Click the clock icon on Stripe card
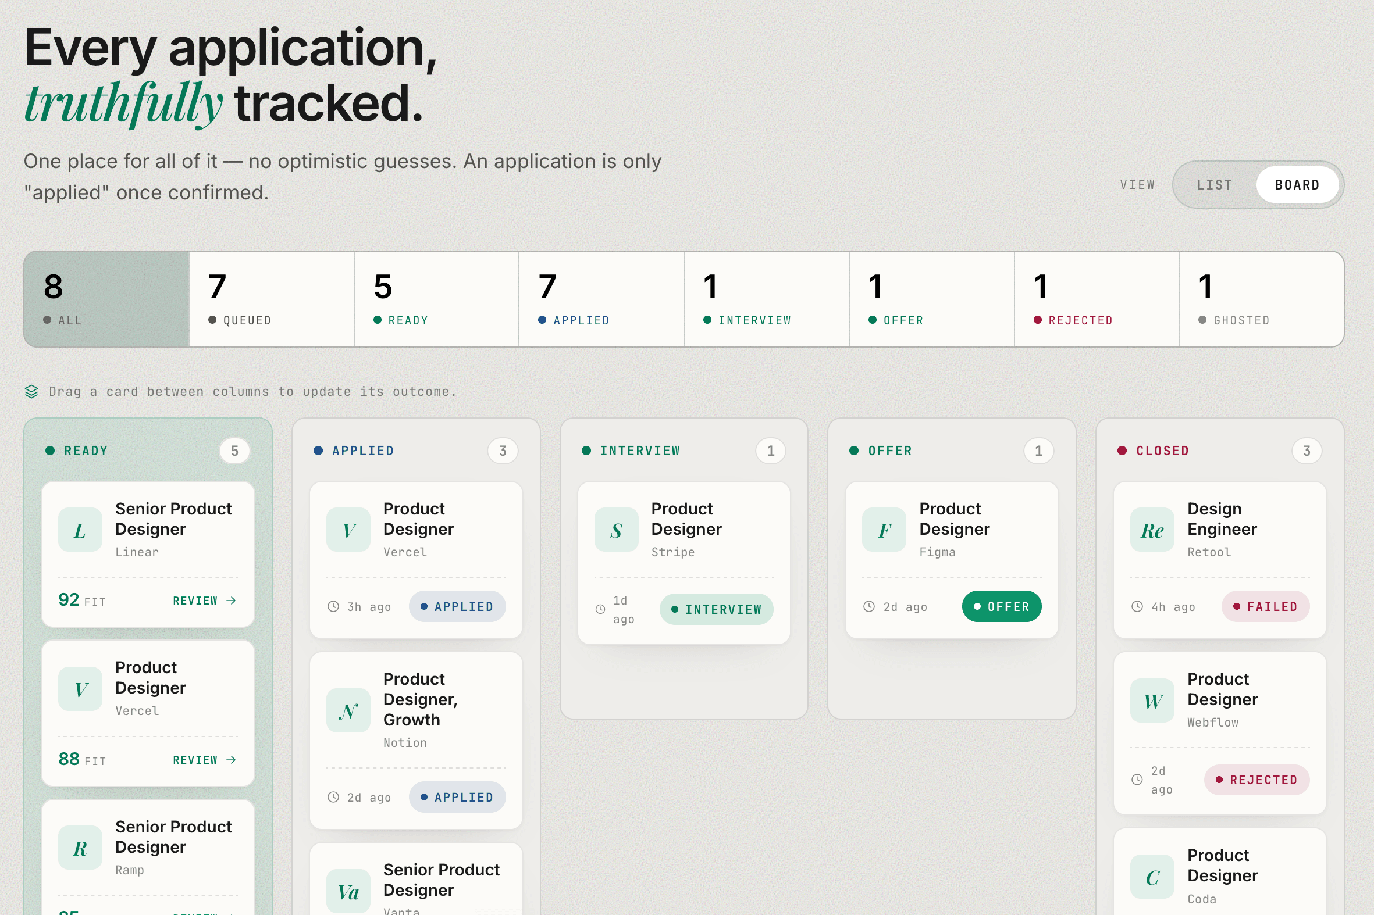The width and height of the screenshot is (1374, 915). [x=600, y=609]
